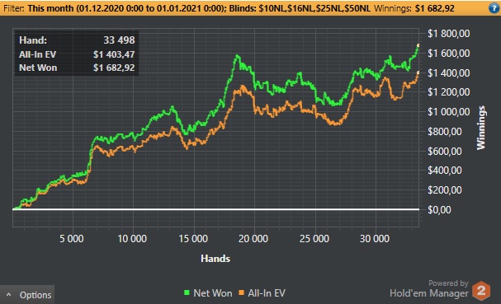
Task: Click the $1 000,00 axis label
Action: 449,112
